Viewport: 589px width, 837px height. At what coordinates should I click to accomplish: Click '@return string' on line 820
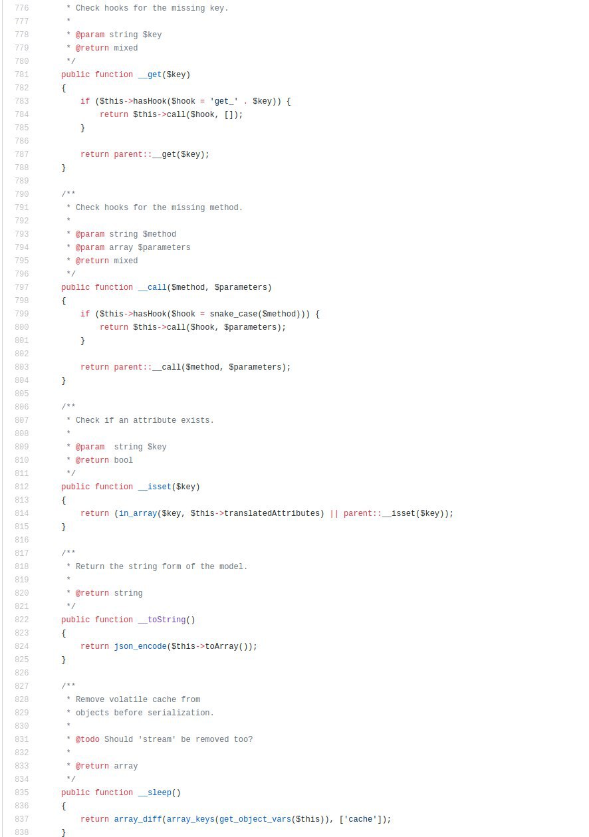[109, 593]
